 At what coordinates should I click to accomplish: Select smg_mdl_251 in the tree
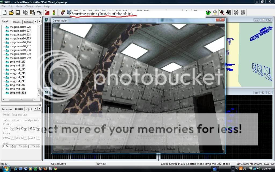pyautogui.click(x=17, y=89)
